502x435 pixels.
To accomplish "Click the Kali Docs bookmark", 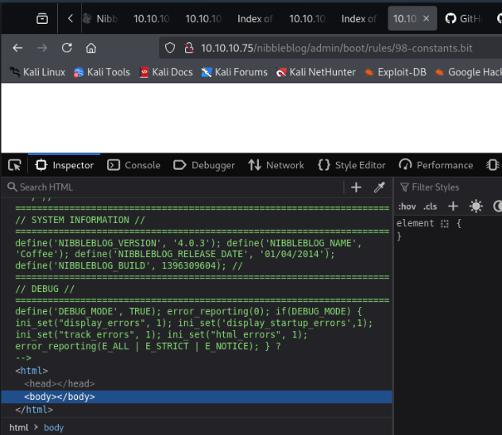I will [166, 72].
